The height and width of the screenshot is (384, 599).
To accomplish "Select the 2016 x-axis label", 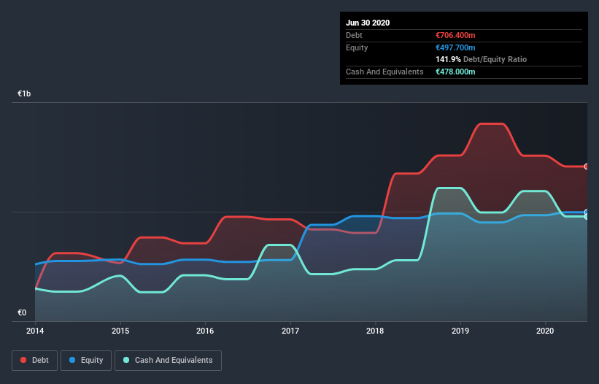I will click(205, 331).
